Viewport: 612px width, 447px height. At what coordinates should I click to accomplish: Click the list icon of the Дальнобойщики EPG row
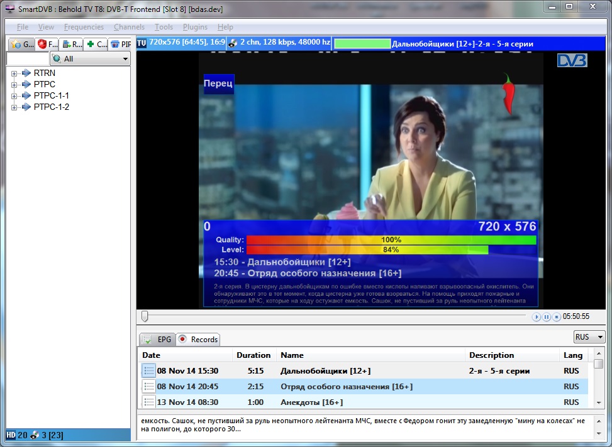point(148,371)
